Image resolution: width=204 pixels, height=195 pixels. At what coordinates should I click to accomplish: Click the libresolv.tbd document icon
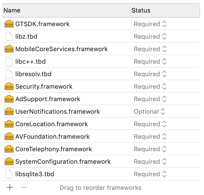pyautogui.click(x=9, y=74)
